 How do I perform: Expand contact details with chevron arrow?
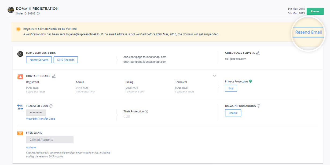(214, 76)
